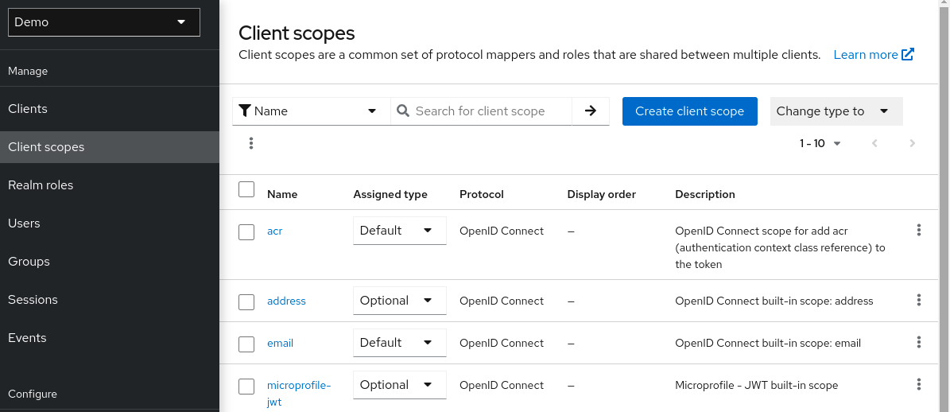Open kebab actions menu for acr row

pos(919,230)
